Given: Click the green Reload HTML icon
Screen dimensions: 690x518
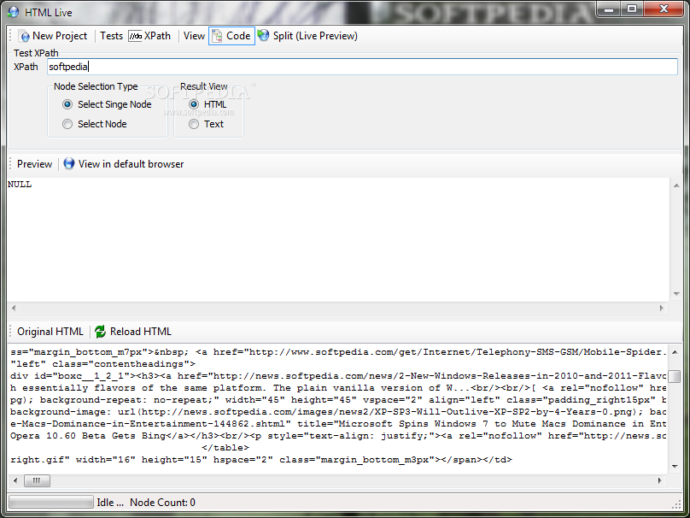Looking at the screenshot, I should coord(100,332).
